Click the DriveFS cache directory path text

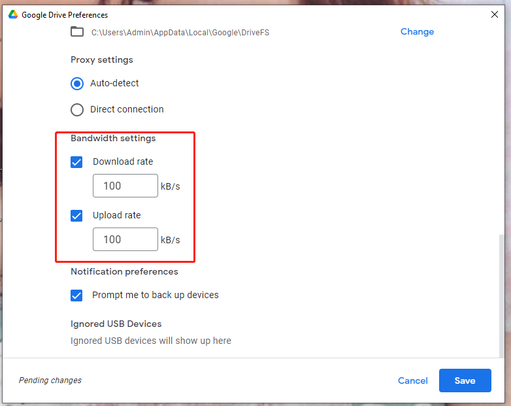pos(180,33)
